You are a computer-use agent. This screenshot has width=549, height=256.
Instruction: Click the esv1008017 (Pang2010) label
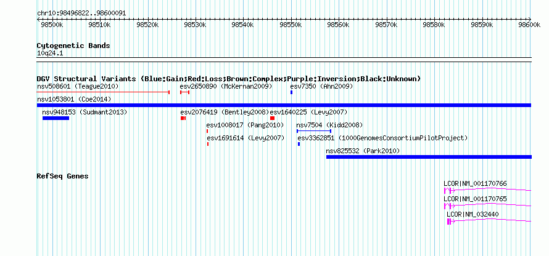point(245,125)
